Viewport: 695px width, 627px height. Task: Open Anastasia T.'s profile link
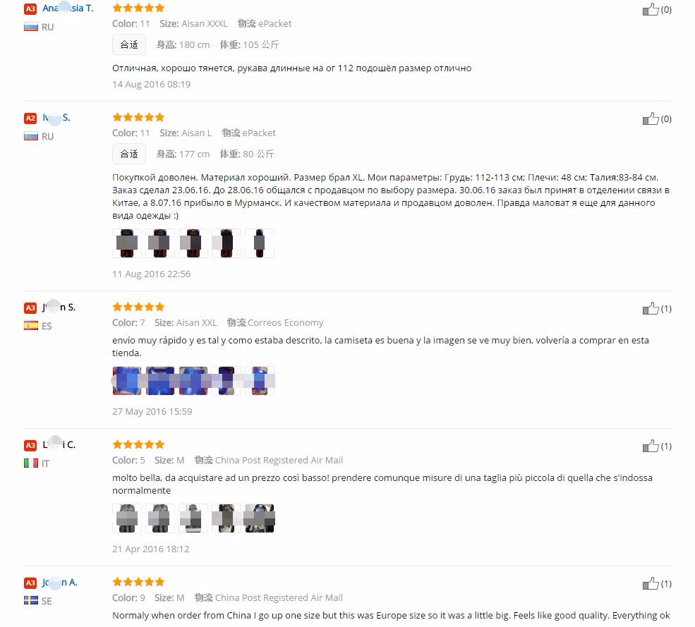pyautogui.click(x=68, y=8)
